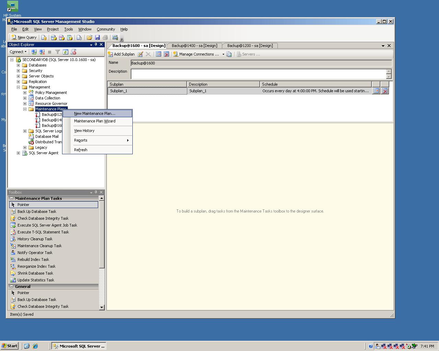Click the Name field containing Backup@1600
This screenshot has height=351, width=439.
pos(261,63)
